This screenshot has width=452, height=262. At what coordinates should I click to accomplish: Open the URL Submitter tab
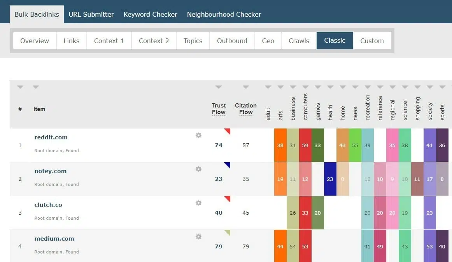click(91, 14)
